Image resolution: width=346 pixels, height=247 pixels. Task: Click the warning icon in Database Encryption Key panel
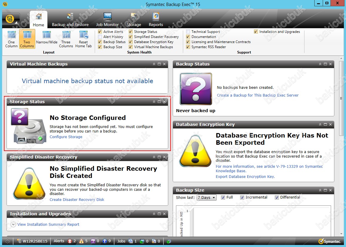pos(195,151)
